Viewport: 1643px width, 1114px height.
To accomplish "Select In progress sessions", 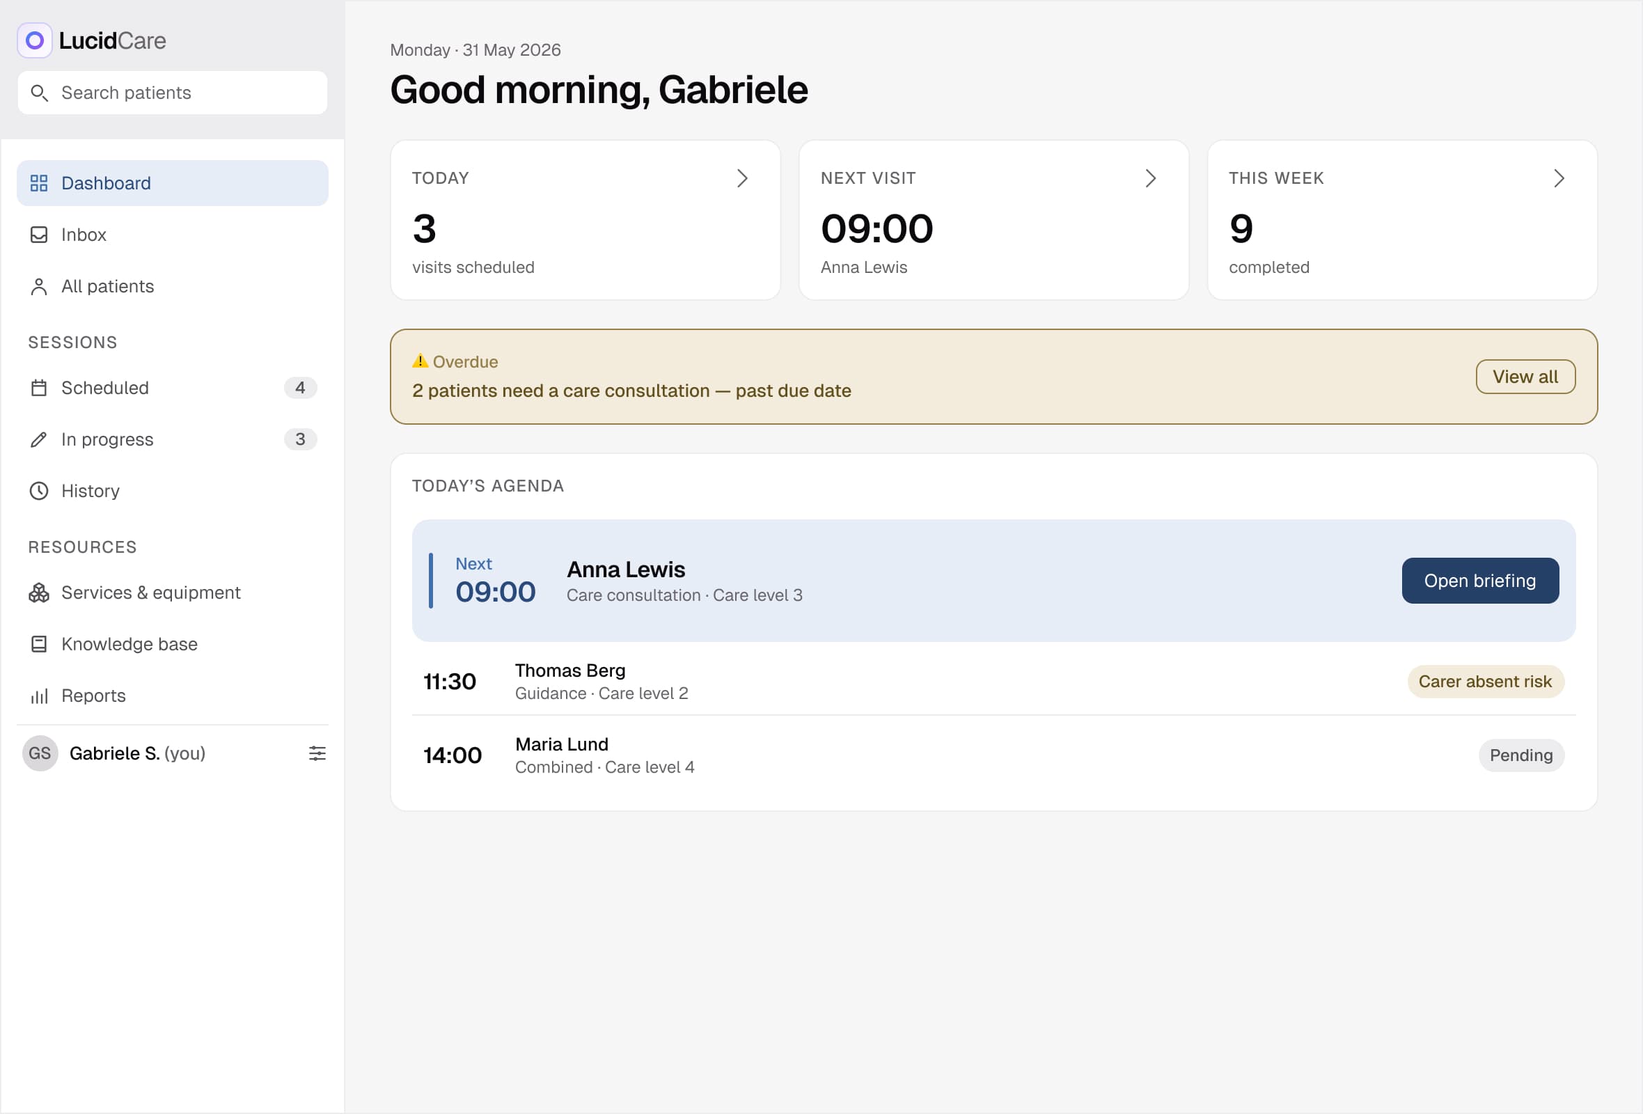I will coord(173,439).
